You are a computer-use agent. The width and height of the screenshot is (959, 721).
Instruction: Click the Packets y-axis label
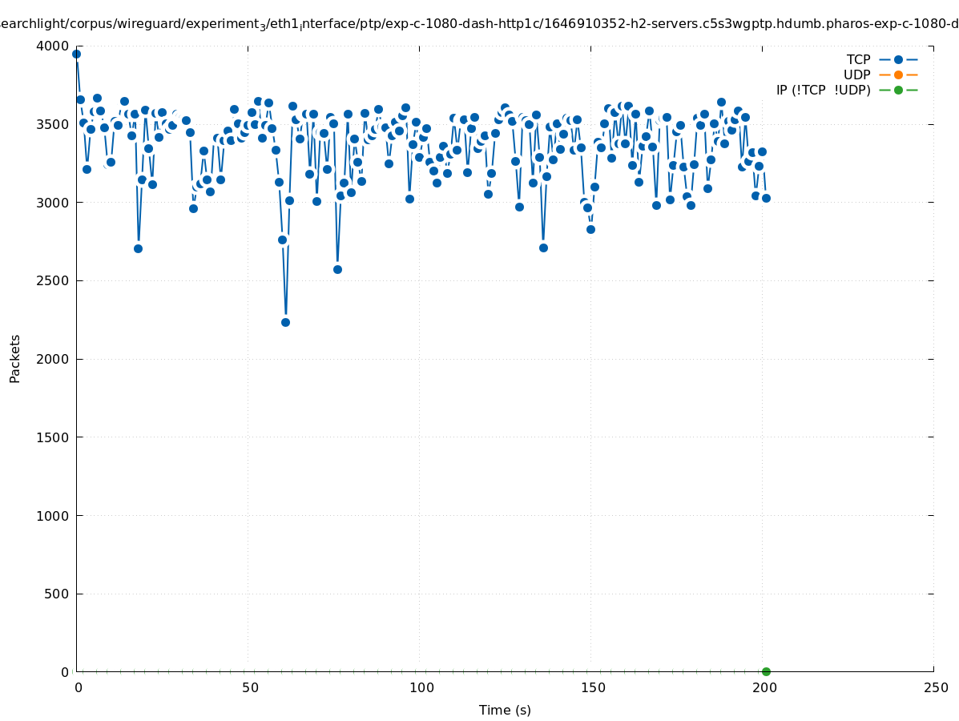click(15, 358)
